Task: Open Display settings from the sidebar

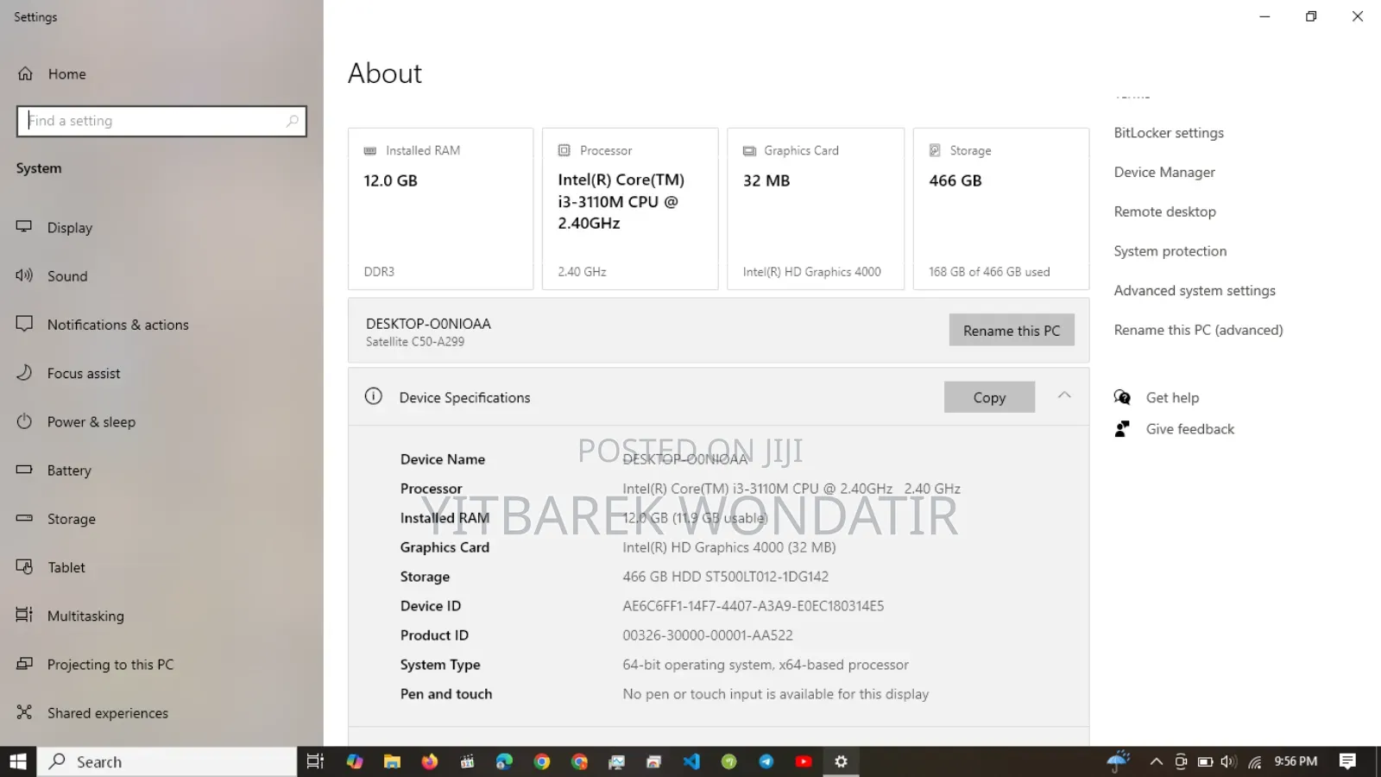Action: pyautogui.click(x=69, y=227)
